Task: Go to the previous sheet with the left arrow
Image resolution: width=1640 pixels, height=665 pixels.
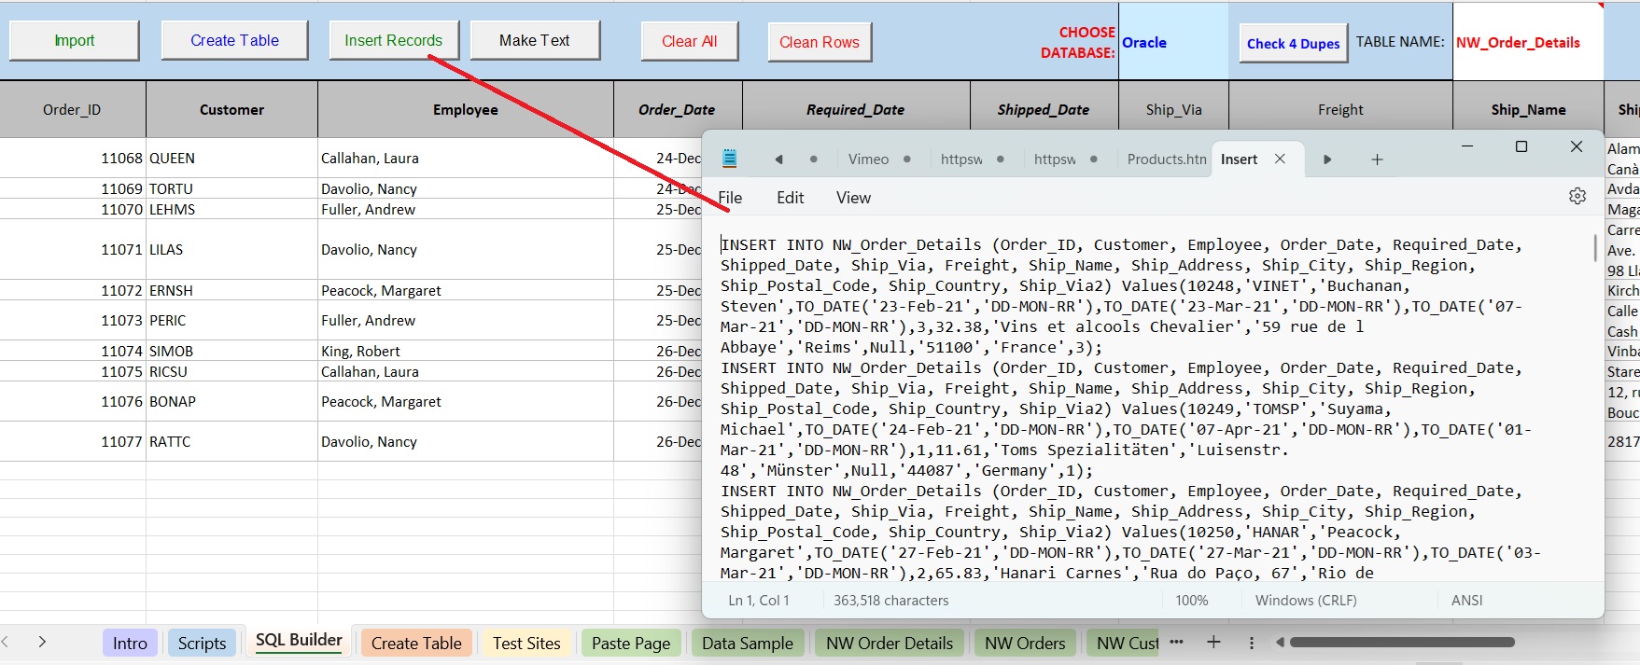Action: 6,642
